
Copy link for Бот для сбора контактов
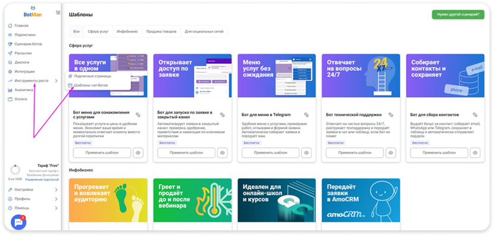475,115
